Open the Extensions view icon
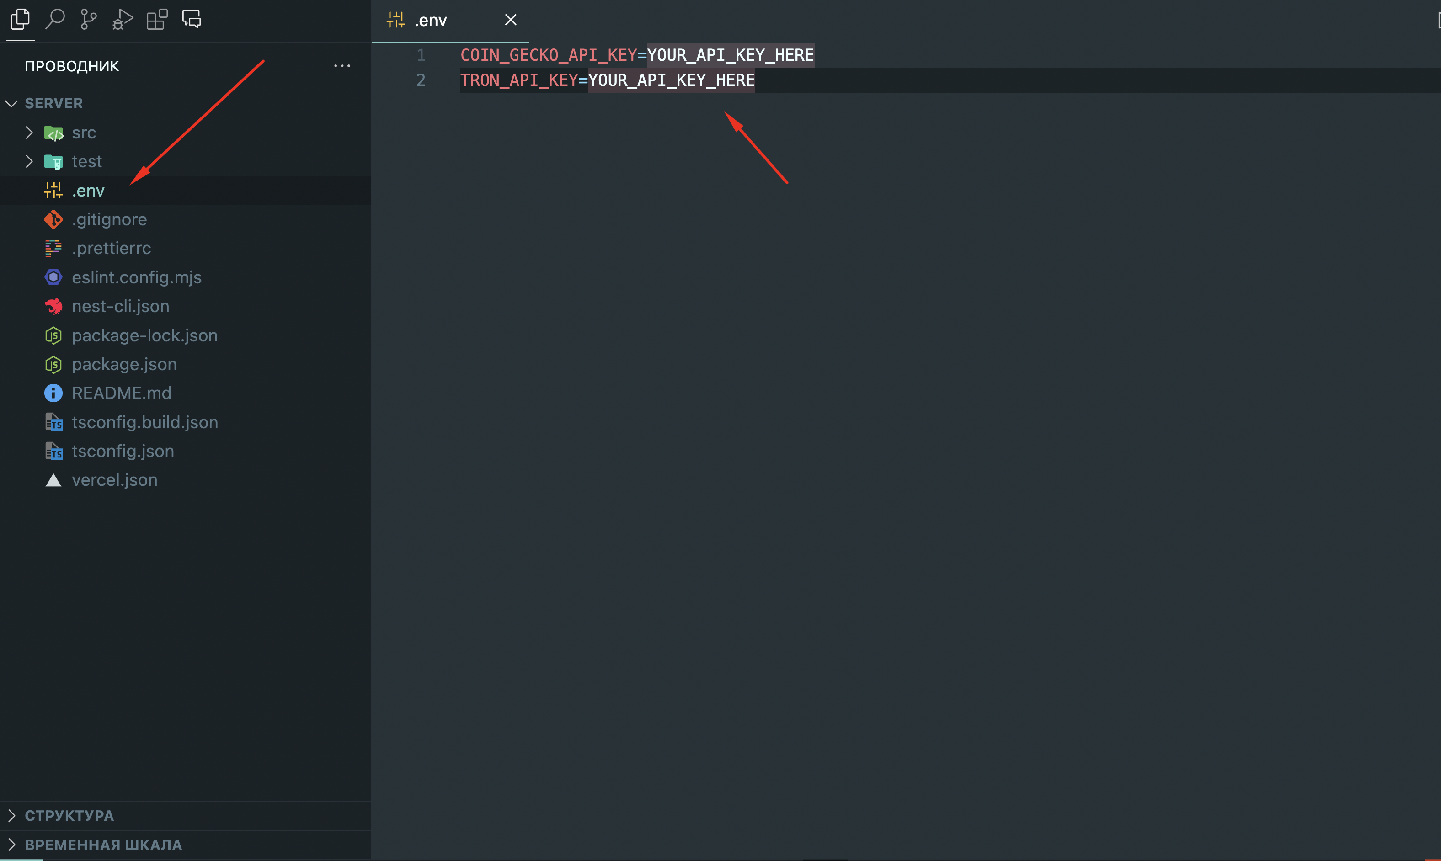1441x861 pixels. coord(157,19)
